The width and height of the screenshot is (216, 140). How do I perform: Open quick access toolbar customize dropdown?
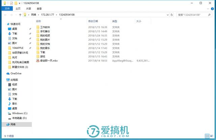click(20, 3)
